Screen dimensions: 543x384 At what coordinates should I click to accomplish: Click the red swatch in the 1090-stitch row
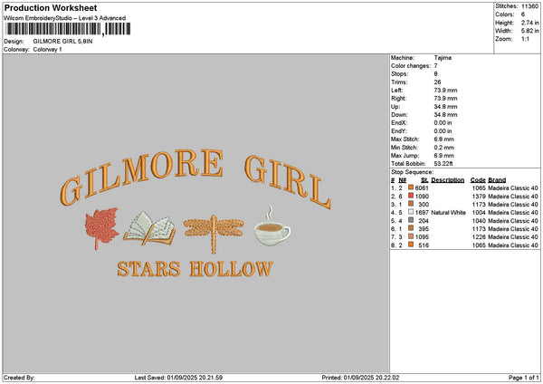coord(411,196)
